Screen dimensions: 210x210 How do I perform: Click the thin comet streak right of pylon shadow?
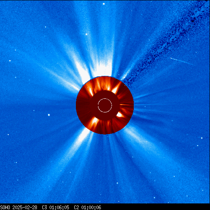pyautogui.click(x=181, y=61)
